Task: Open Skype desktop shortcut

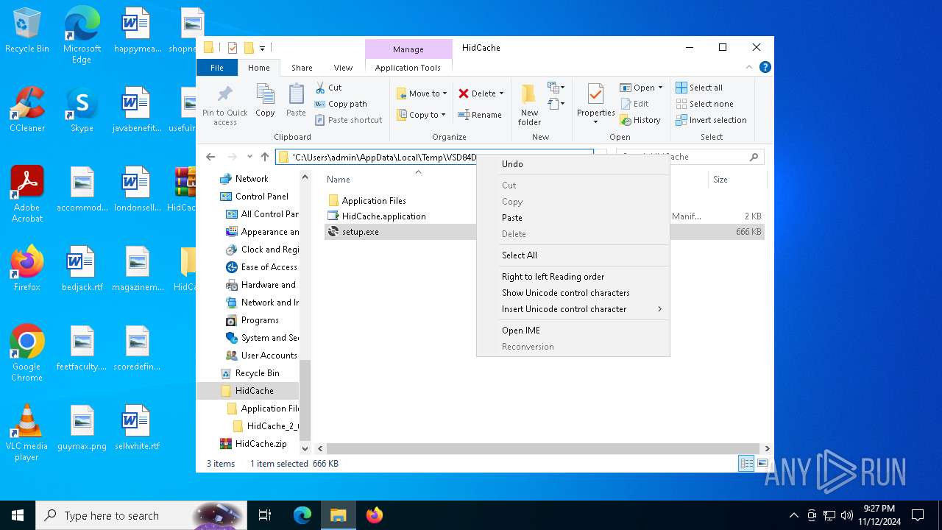Action: click(x=82, y=110)
